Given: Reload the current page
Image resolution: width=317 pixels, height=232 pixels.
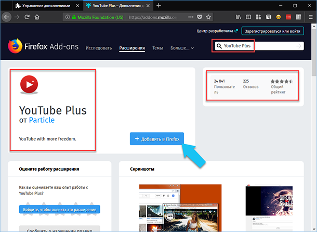Looking at the screenshot, I should tap(27, 17).
